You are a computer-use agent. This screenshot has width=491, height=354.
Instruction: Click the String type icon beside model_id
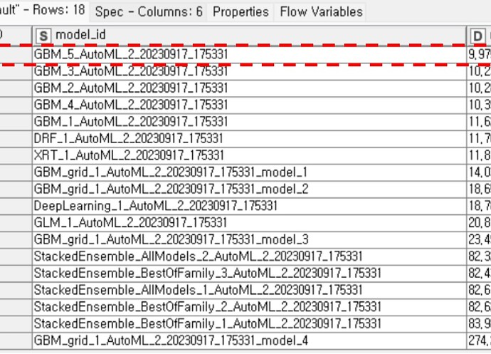tap(43, 36)
